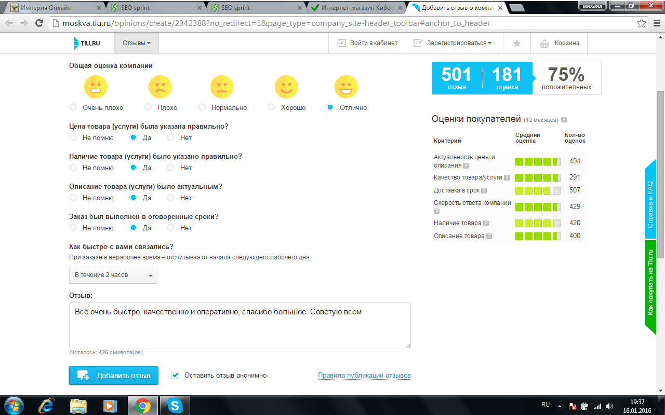This screenshot has width=665, height=415.
Task: Click rating bar for 'Доставка в срок'
Action: 538,190
